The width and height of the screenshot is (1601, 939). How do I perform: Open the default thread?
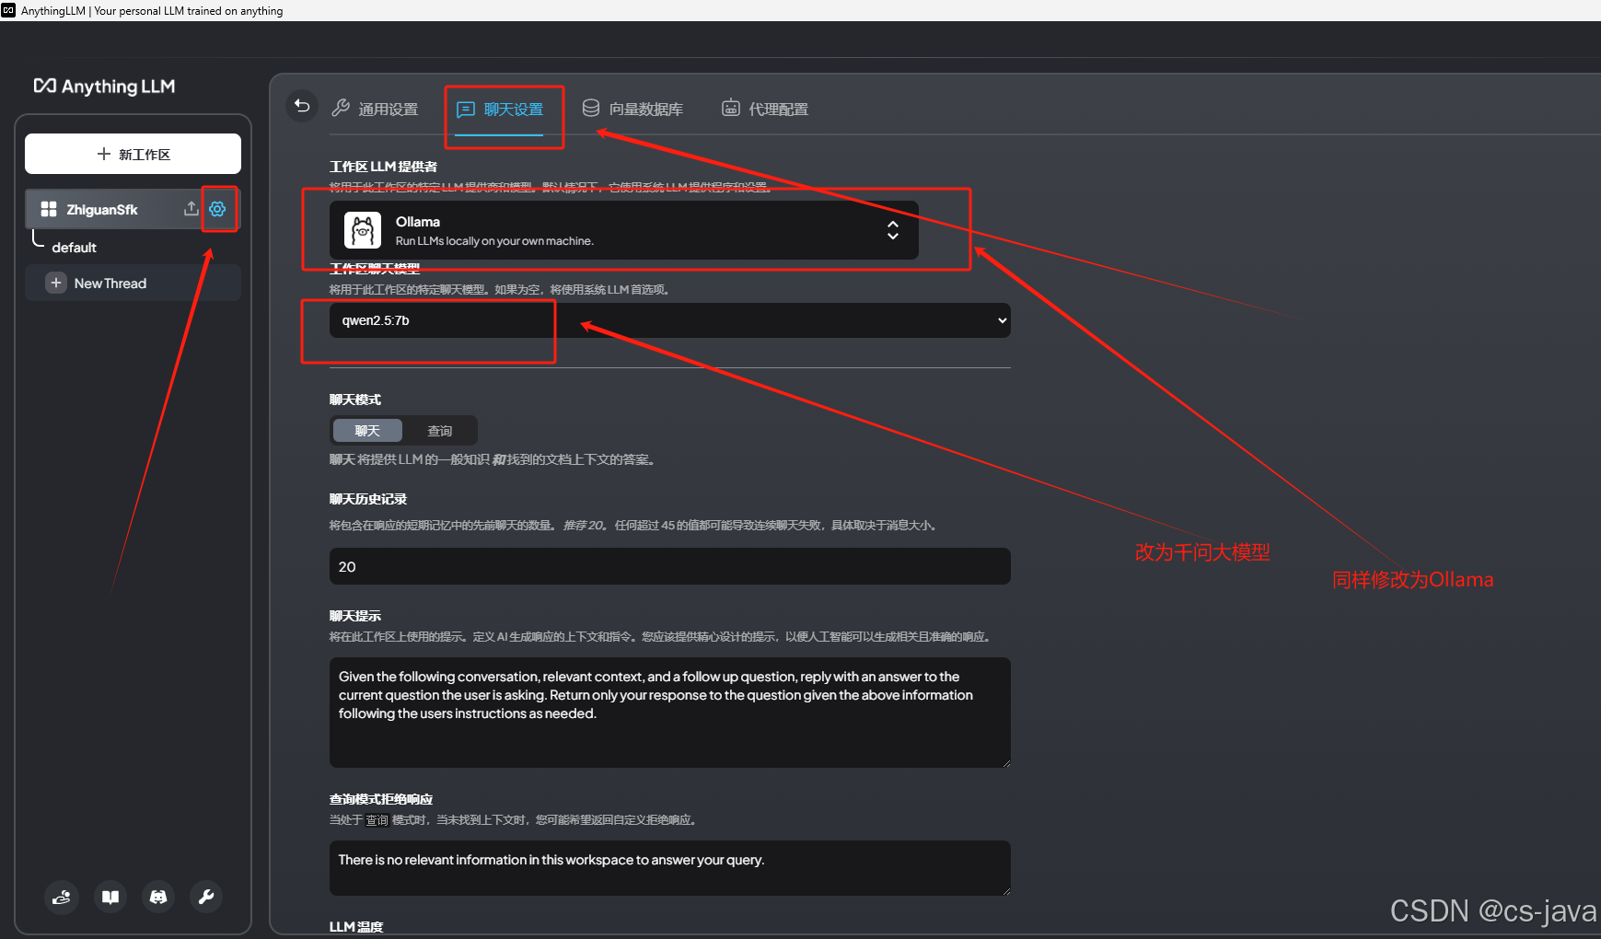point(74,247)
